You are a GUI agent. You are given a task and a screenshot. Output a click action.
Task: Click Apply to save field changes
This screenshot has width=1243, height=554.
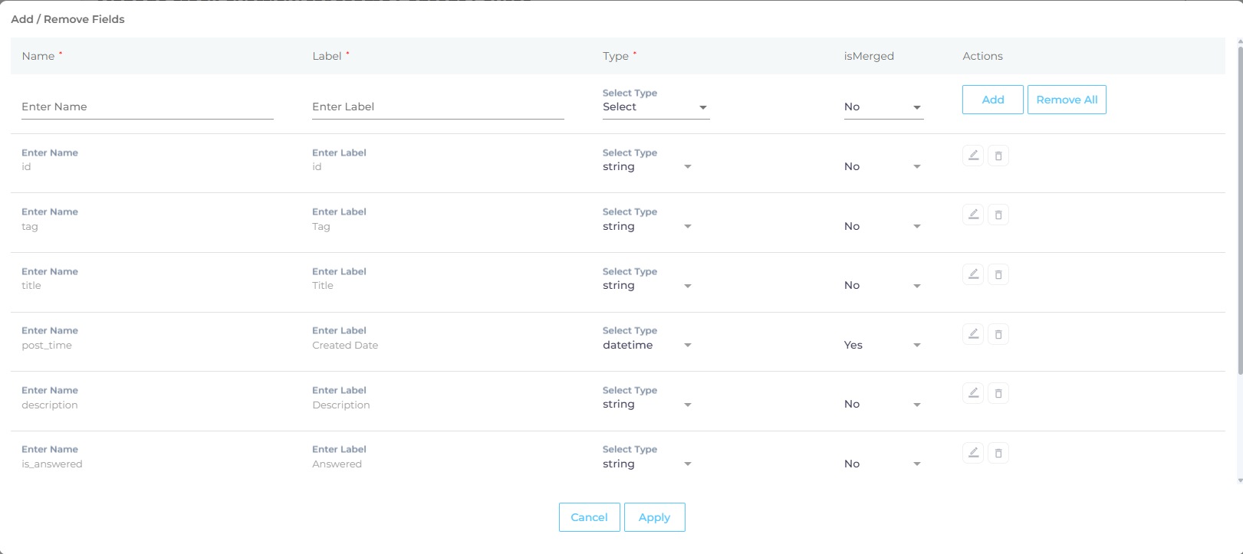coord(654,517)
